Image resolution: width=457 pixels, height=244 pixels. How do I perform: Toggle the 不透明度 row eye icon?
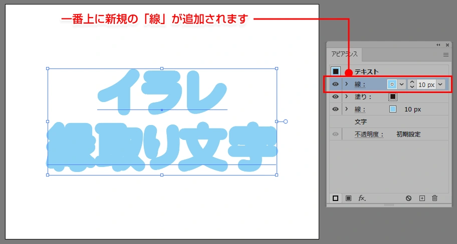pos(335,134)
